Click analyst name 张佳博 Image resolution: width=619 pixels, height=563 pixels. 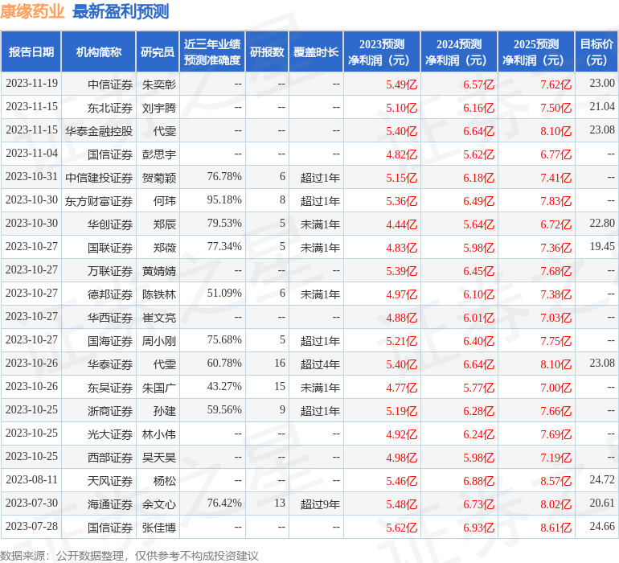tap(158, 528)
